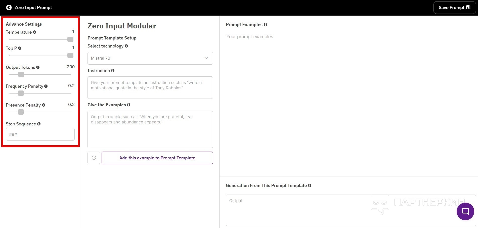Click the Stop Sequence info icon
478x228 pixels.
[x=39, y=124]
